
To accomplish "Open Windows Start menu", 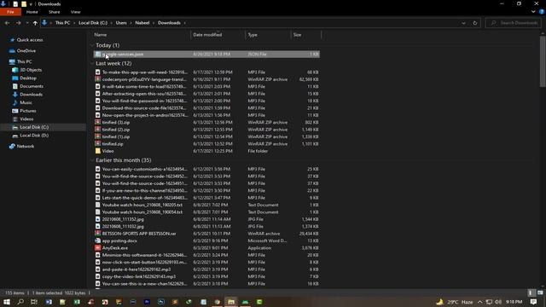I will 7,302.
